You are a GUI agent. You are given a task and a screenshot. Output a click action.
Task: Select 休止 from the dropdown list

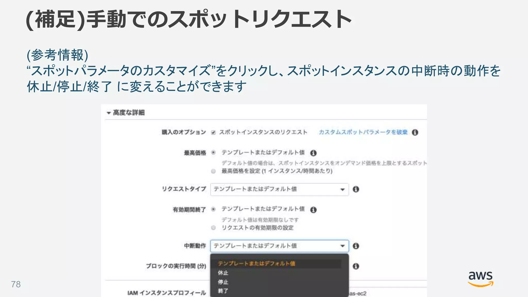[223, 273]
